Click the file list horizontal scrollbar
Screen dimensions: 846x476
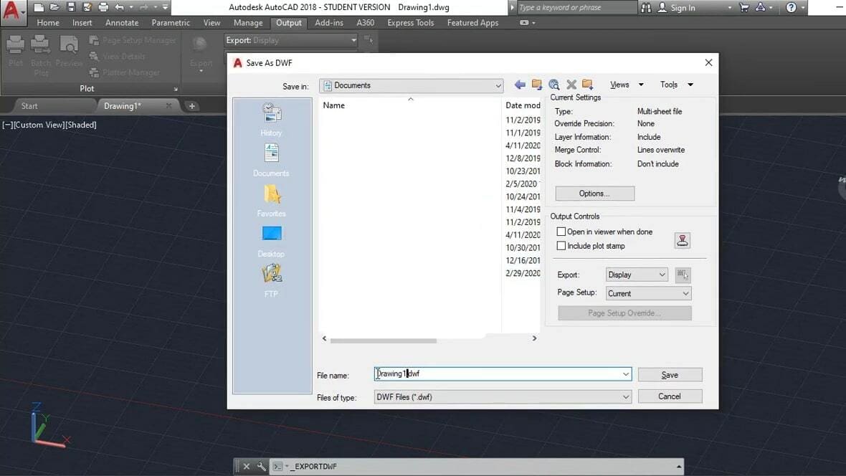383,340
